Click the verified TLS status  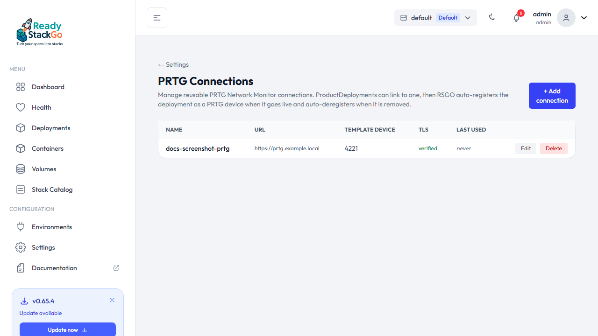(428, 148)
